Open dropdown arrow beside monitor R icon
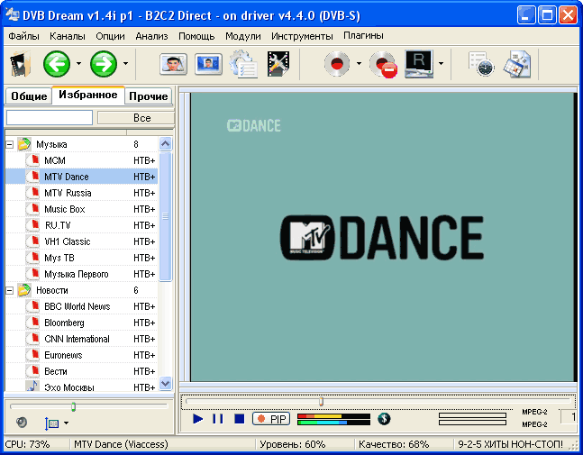Screen dimensions: 583x455 [x=441, y=64]
